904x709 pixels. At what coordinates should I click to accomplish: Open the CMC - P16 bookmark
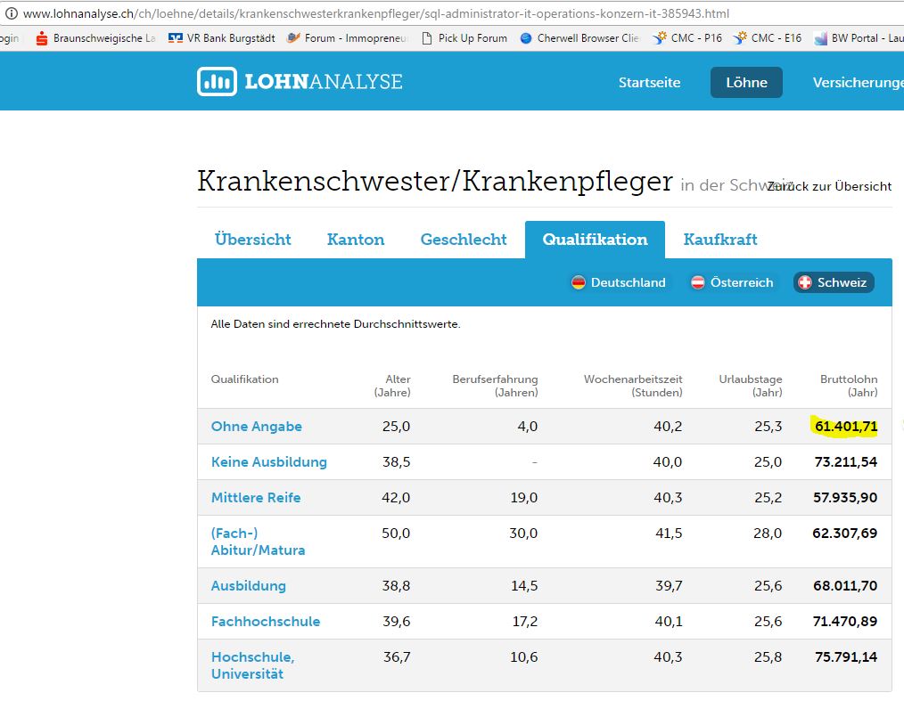(x=687, y=38)
